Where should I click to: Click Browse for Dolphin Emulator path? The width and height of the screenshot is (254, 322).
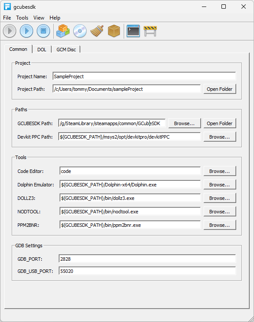pyautogui.click(x=220, y=185)
